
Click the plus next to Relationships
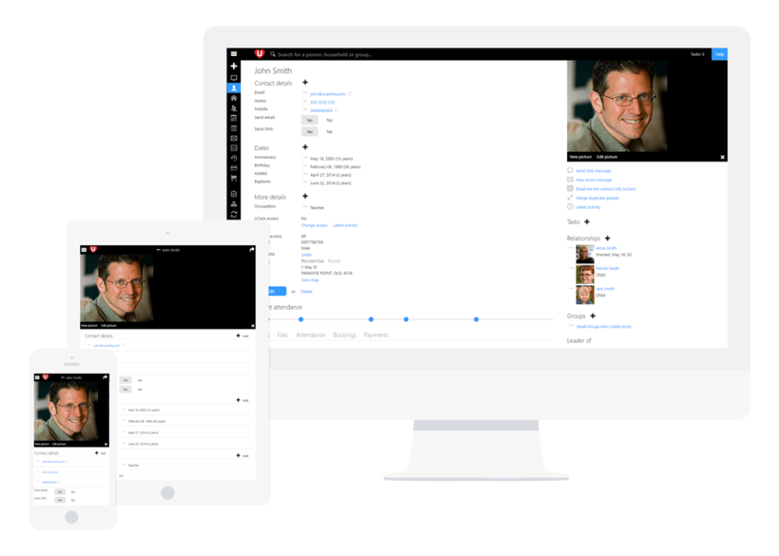pyautogui.click(x=607, y=238)
